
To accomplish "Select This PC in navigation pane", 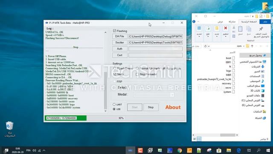I will pos(253,62).
